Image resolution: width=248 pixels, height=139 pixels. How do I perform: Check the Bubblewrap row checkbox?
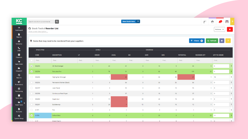32,104
